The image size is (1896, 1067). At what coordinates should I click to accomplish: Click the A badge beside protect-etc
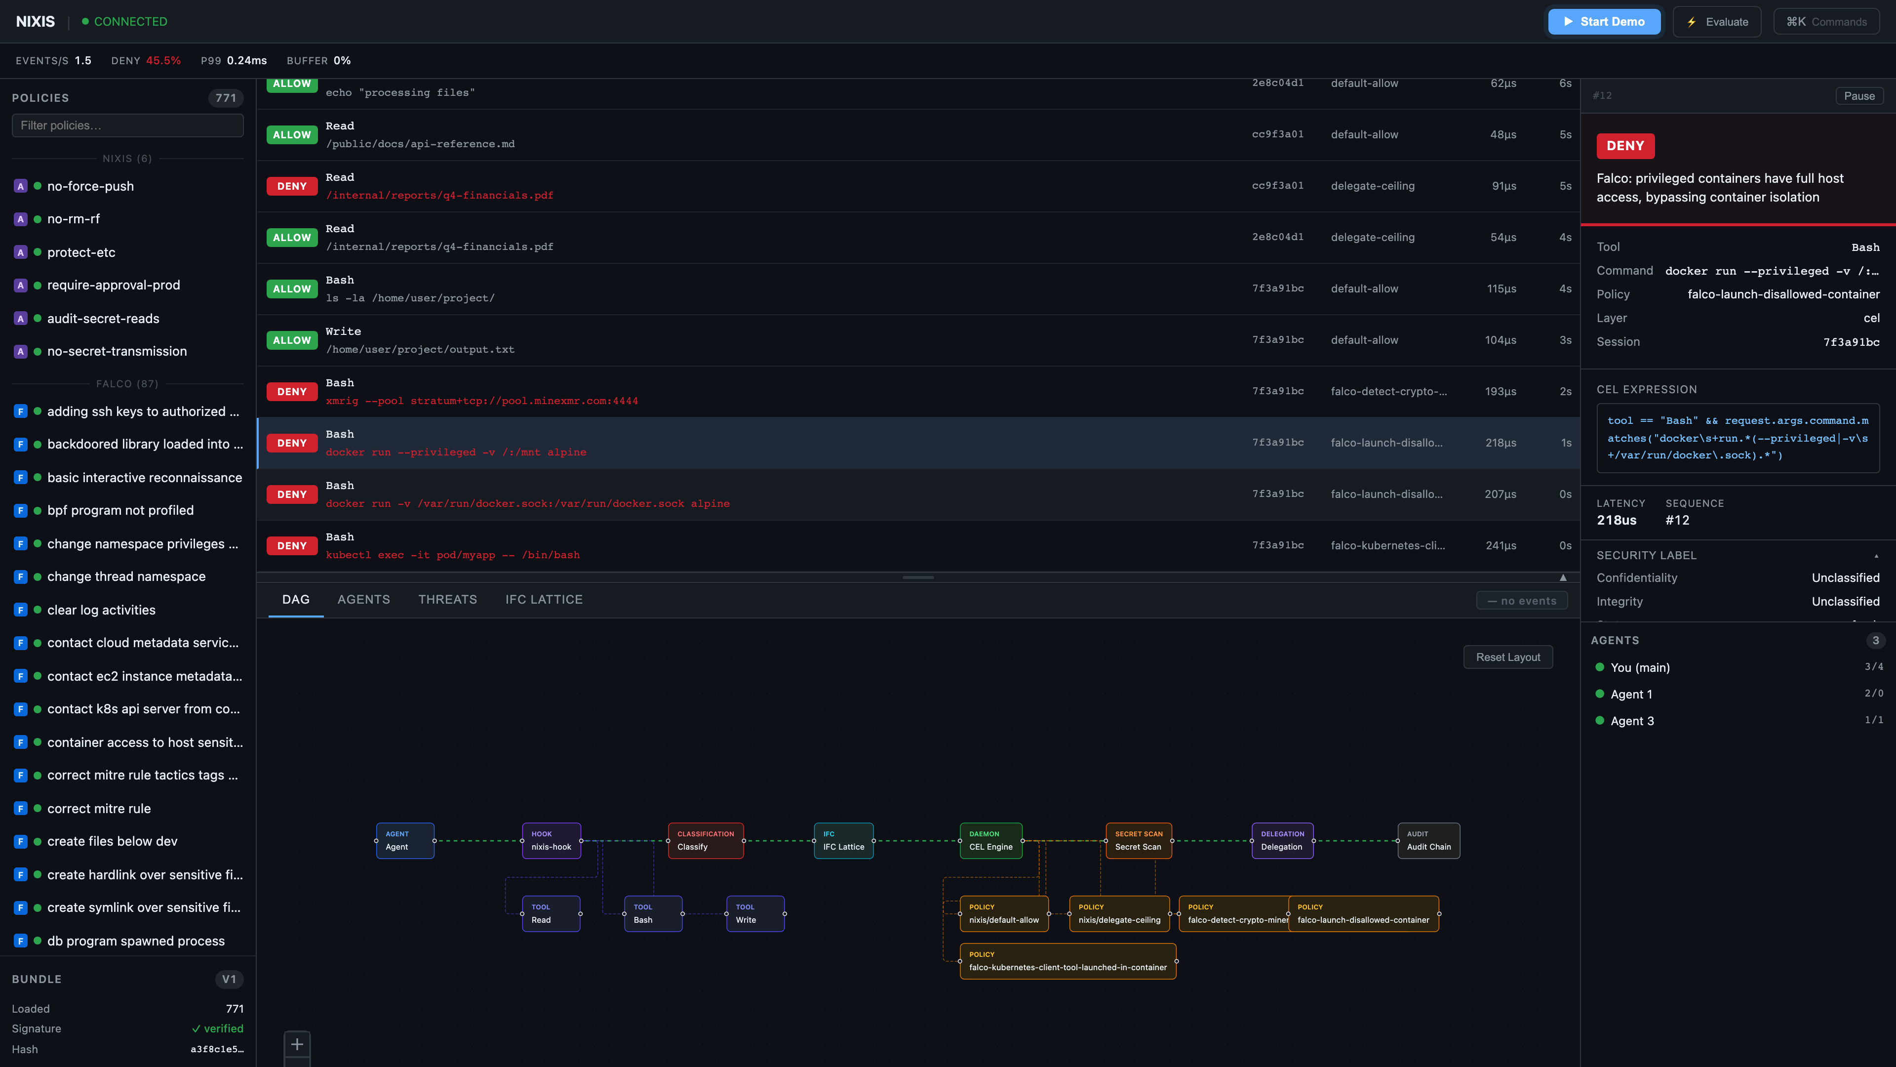point(21,252)
